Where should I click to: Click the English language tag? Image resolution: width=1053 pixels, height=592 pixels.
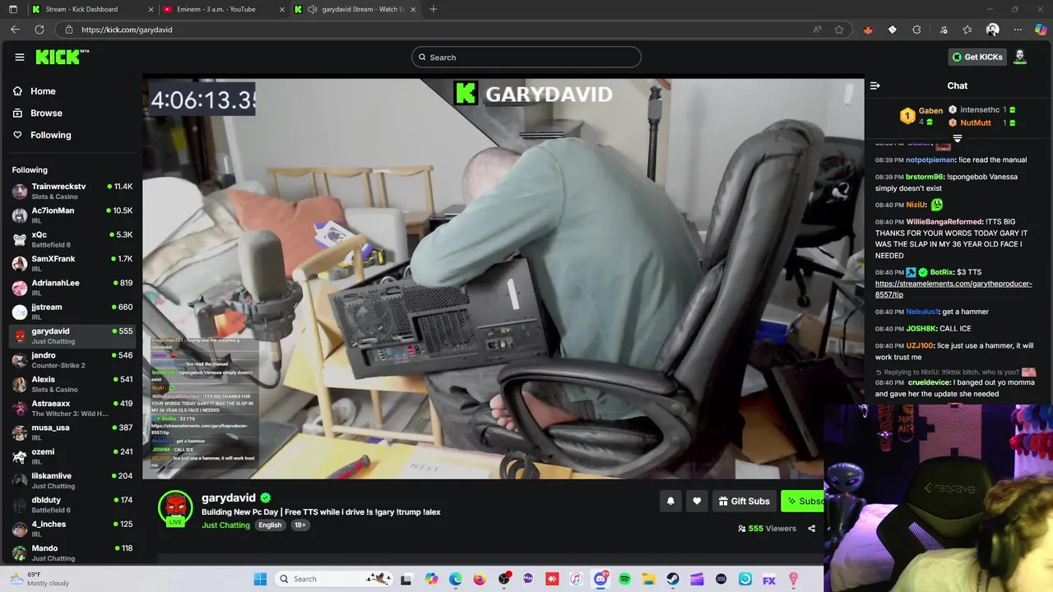(270, 525)
